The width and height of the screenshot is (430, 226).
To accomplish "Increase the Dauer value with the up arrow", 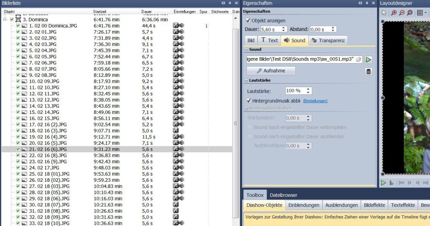I will [283, 27].
